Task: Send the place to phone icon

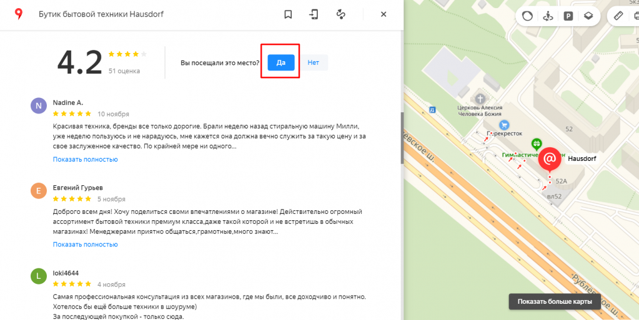Action: coord(314,14)
